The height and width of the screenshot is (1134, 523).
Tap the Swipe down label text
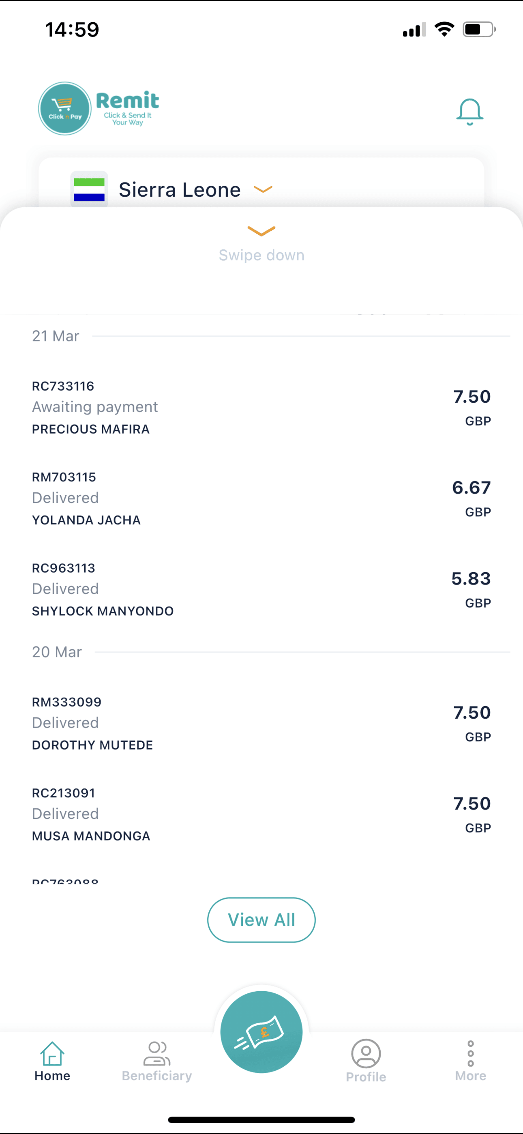(x=261, y=256)
